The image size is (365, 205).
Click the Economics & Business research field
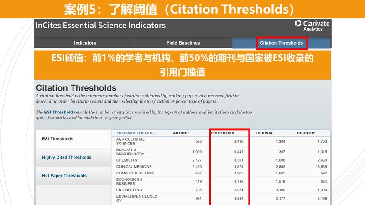(130, 181)
